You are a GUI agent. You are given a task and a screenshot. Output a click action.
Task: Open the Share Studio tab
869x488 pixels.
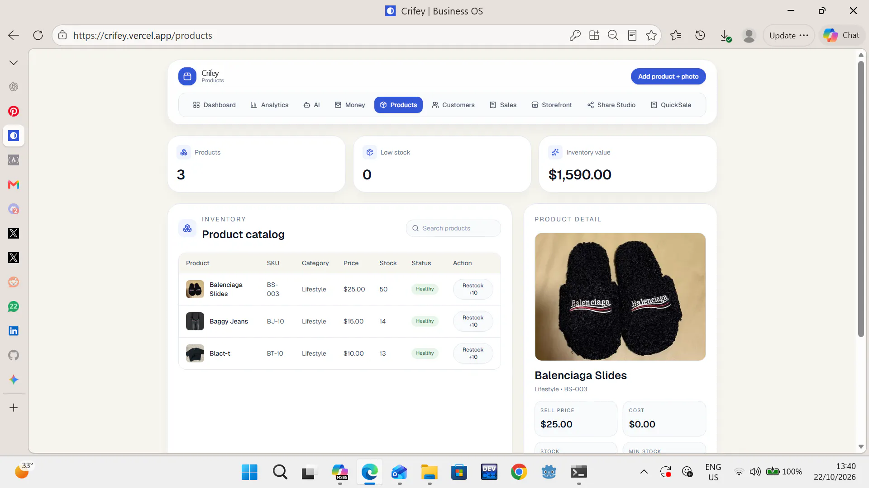(611, 105)
